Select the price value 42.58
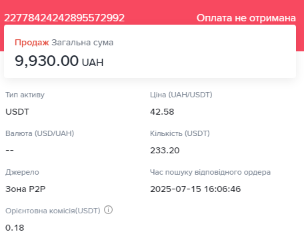 click(x=162, y=112)
